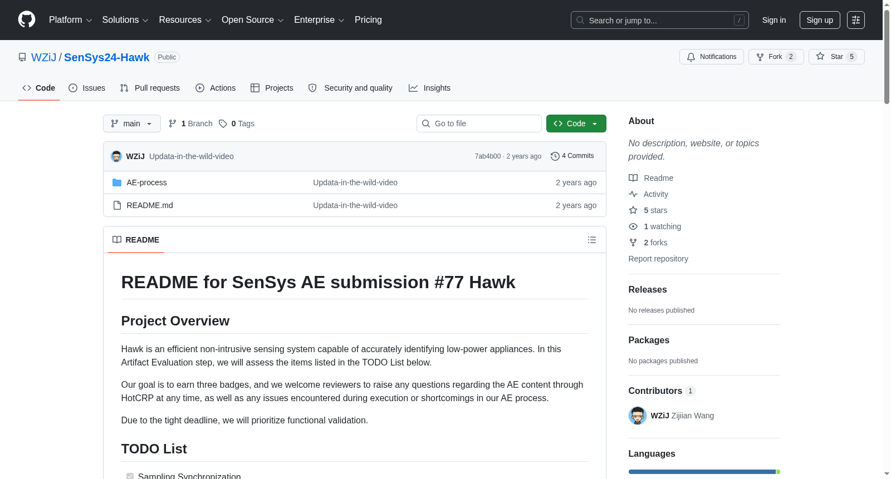Viewport: 891px width, 479px height.
Task: Select the README tab in file viewer
Action: [x=136, y=240]
